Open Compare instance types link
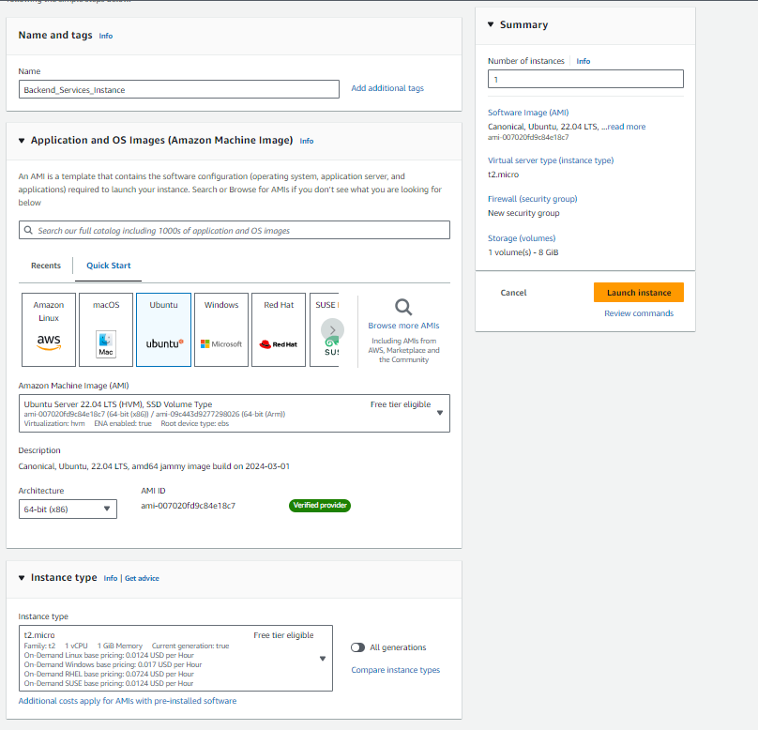The image size is (758, 730). pyautogui.click(x=396, y=670)
